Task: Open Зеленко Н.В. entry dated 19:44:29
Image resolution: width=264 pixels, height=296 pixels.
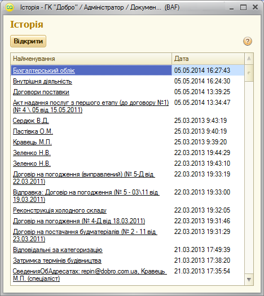Action: [32, 153]
